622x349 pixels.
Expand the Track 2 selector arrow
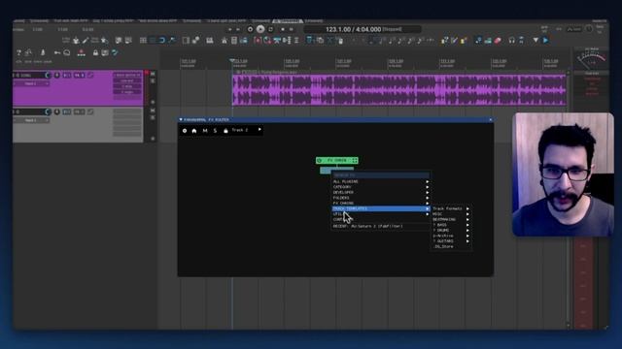[259, 129]
